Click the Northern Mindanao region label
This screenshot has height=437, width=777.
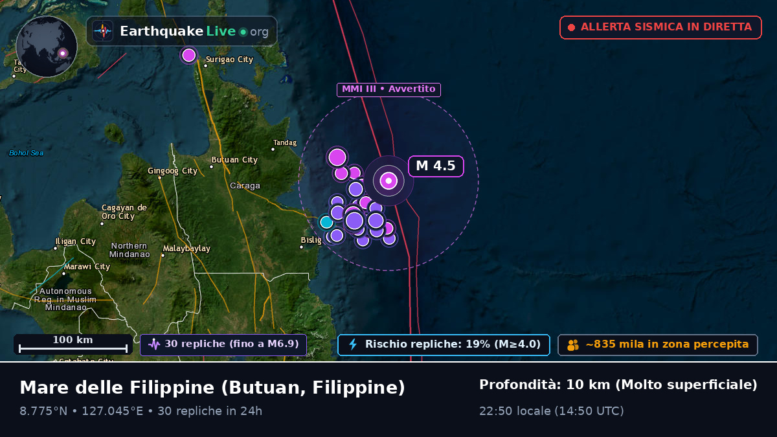pyautogui.click(x=129, y=250)
